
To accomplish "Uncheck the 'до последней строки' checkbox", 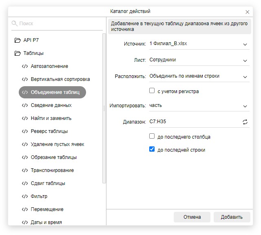I will click(152, 150).
